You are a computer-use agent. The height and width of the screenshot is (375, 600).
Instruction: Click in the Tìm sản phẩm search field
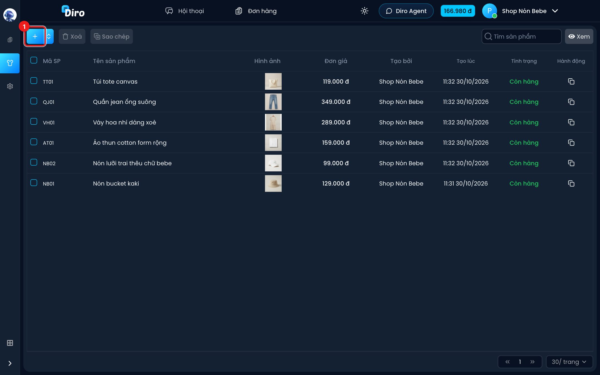[x=521, y=36]
